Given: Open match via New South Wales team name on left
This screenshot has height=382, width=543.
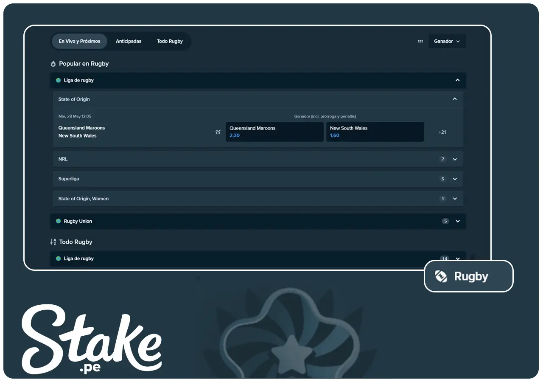Looking at the screenshot, I should click(78, 136).
